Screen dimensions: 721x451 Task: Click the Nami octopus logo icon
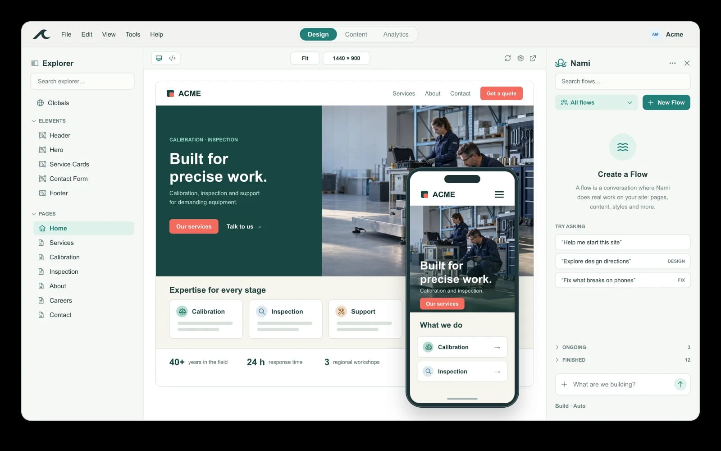tap(561, 63)
